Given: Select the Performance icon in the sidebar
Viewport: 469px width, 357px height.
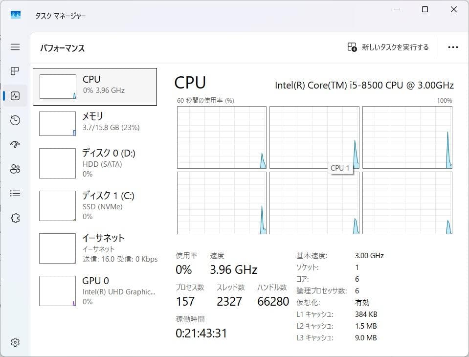Looking at the screenshot, I should [x=15, y=96].
